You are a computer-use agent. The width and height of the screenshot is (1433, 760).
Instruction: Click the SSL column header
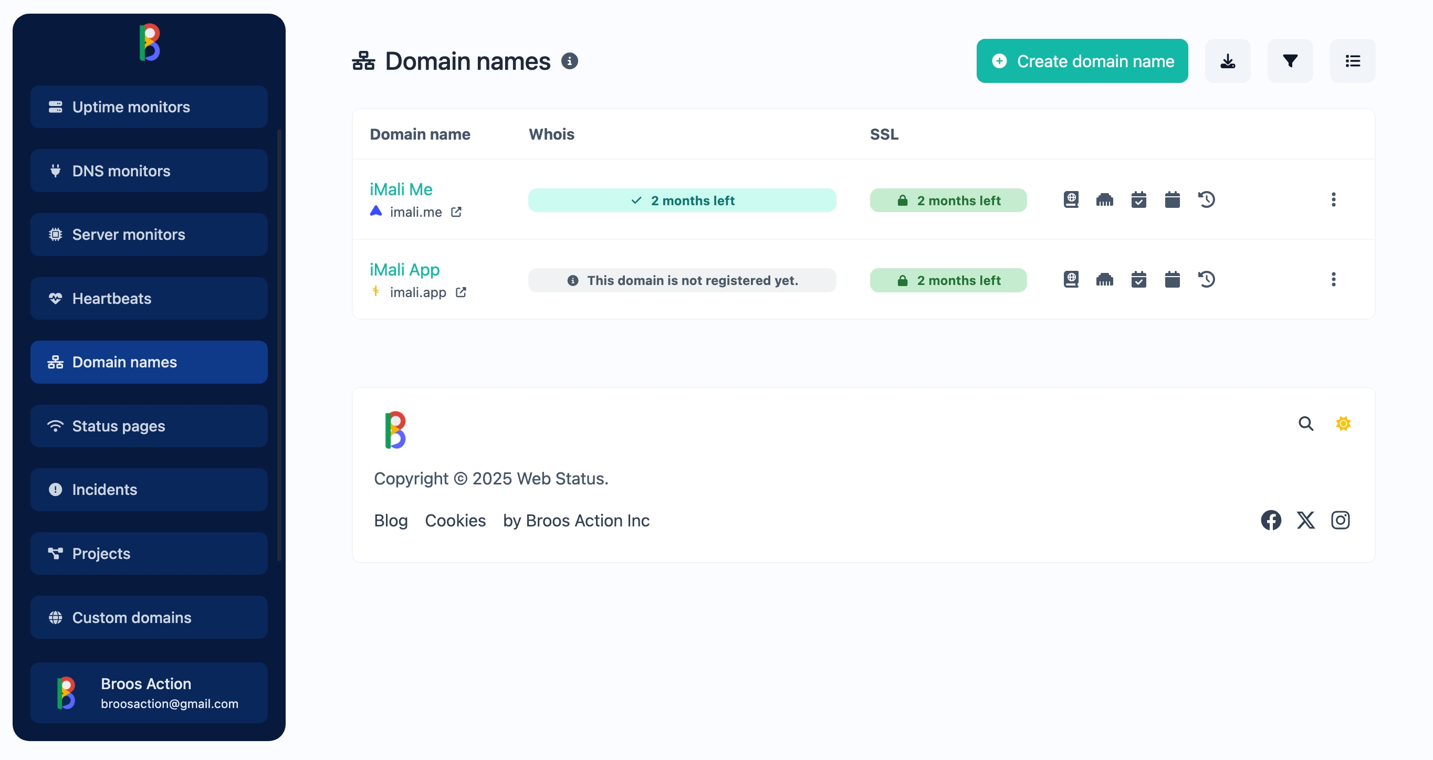tap(884, 134)
